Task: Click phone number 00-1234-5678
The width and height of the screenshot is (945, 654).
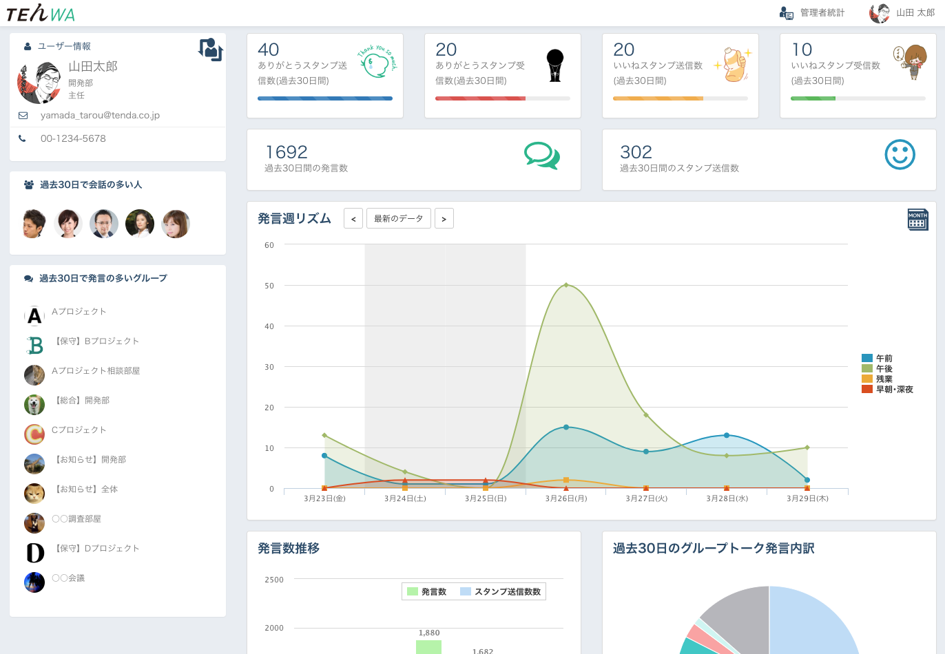Action: pyautogui.click(x=73, y=138)
